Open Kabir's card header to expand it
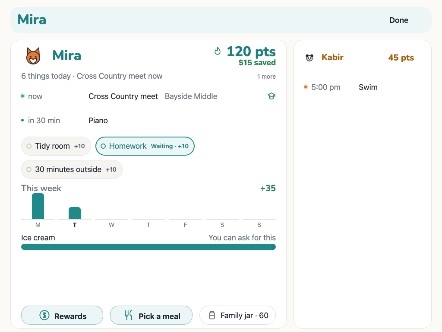Image resolution: width=442 pixels, height=332 pixels. coord(363,57)
